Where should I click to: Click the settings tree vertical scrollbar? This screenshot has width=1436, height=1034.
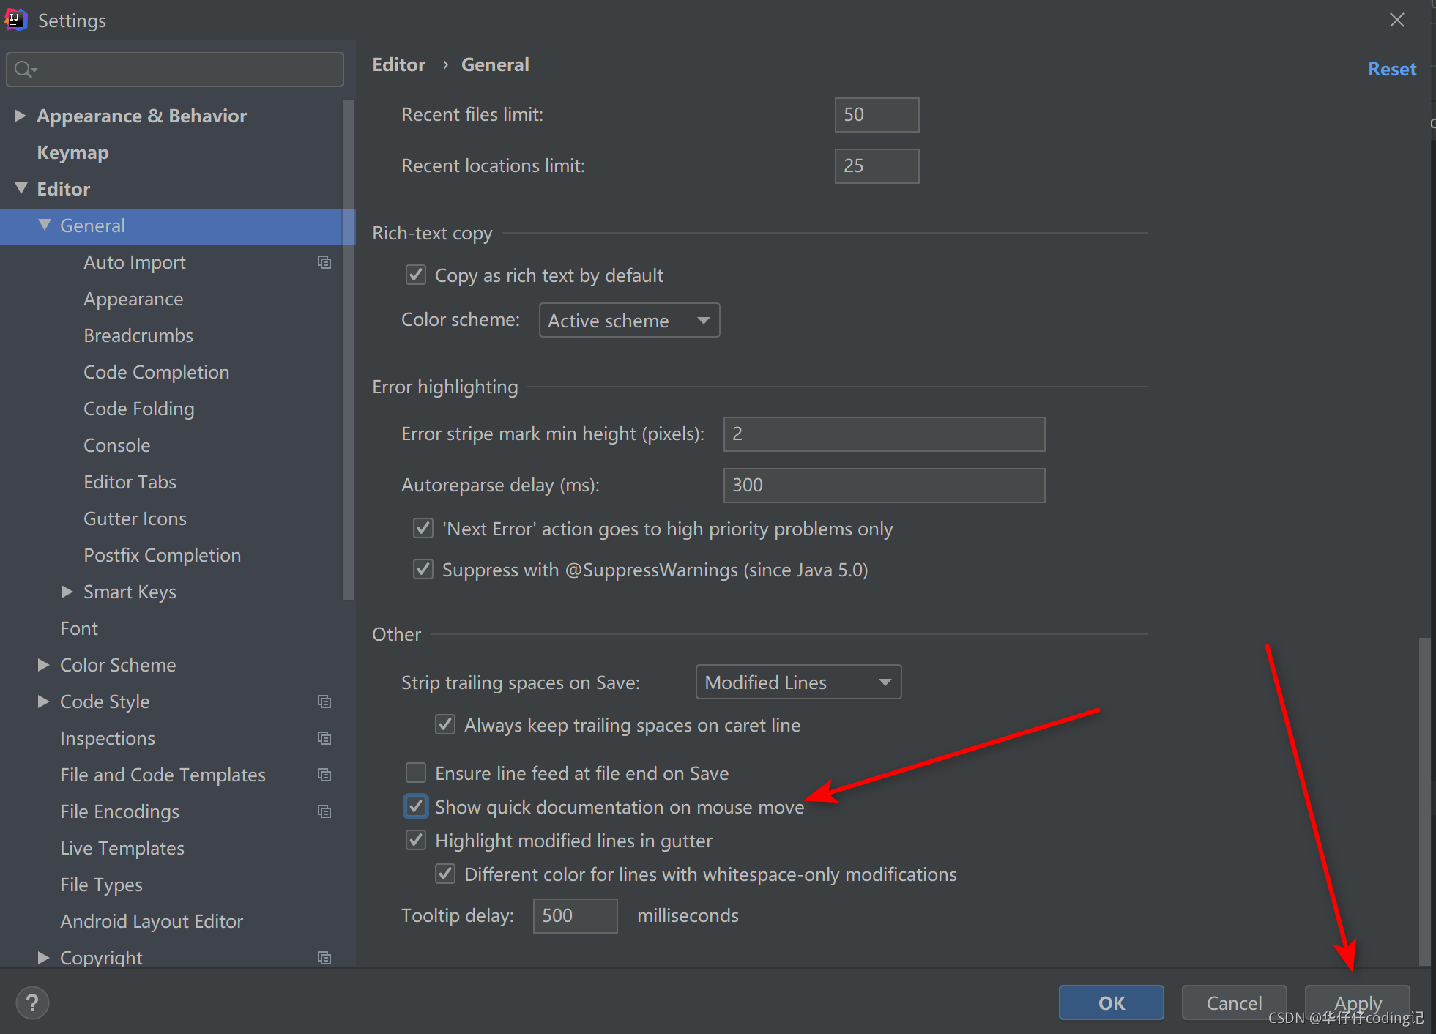point(348,350)
